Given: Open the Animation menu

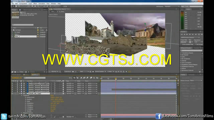Looking at the screenshot, I should pos(41,4).
